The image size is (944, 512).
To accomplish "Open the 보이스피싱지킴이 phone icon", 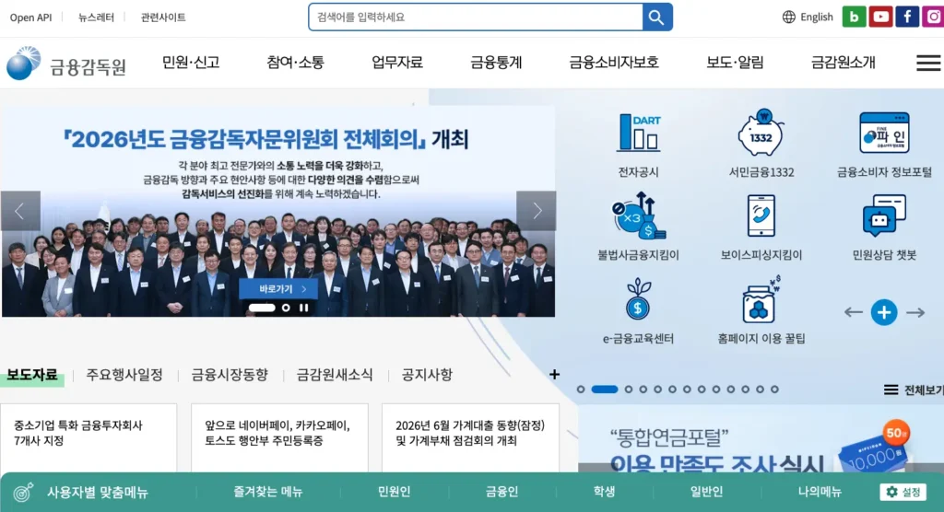I will click(761, 215).
